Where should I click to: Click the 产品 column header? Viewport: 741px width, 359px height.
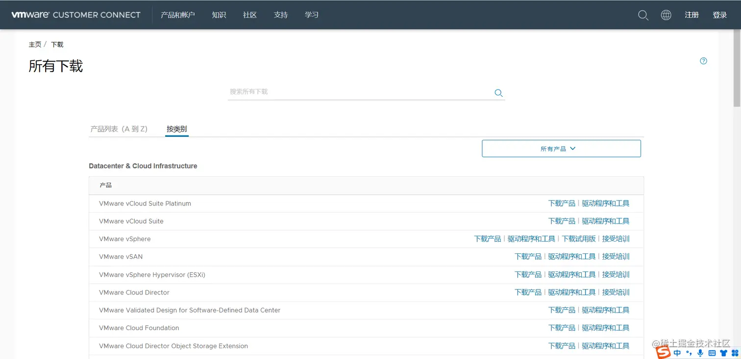106,185
